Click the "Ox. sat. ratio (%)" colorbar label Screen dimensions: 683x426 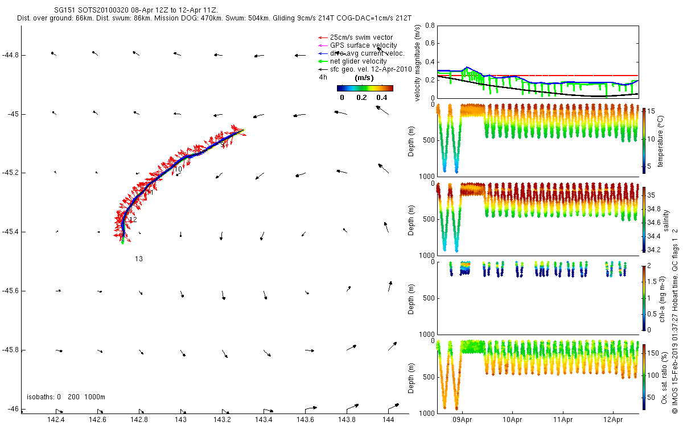664,377
